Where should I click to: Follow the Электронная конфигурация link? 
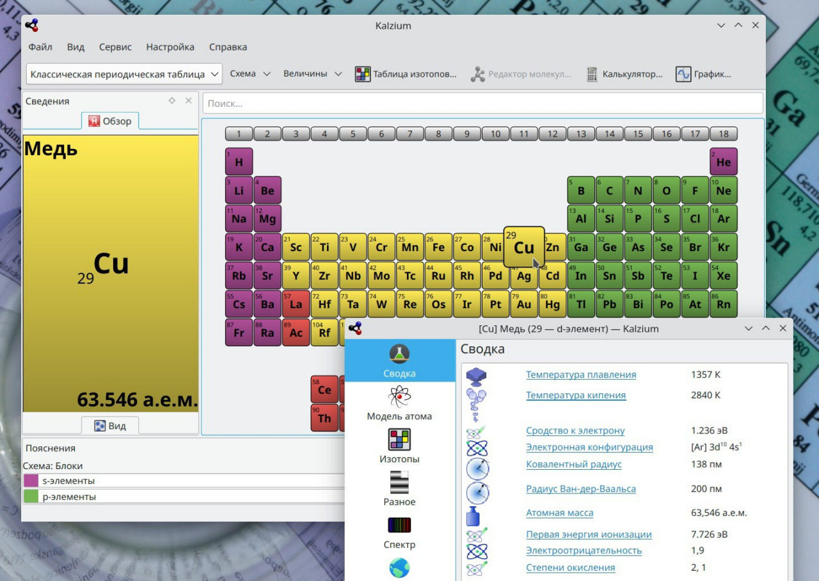coord(589,447)
